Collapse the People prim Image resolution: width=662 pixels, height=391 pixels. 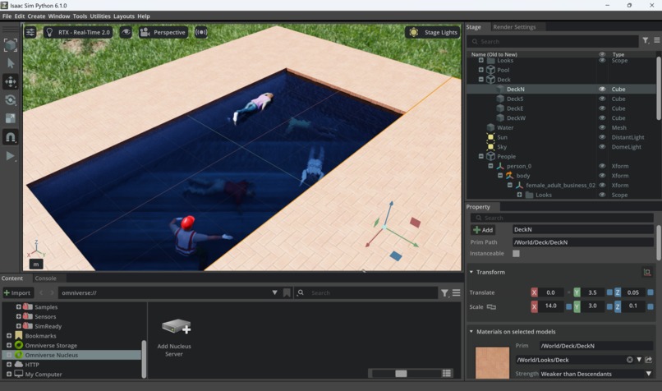[480, 156]
